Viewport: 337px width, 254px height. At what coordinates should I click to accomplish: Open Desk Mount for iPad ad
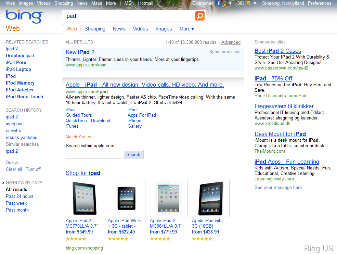(280, 134)
